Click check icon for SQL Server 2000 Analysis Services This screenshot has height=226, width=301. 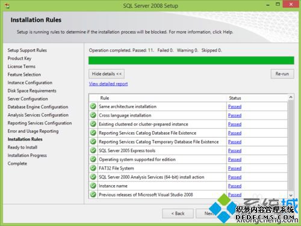tap(93, 177)
